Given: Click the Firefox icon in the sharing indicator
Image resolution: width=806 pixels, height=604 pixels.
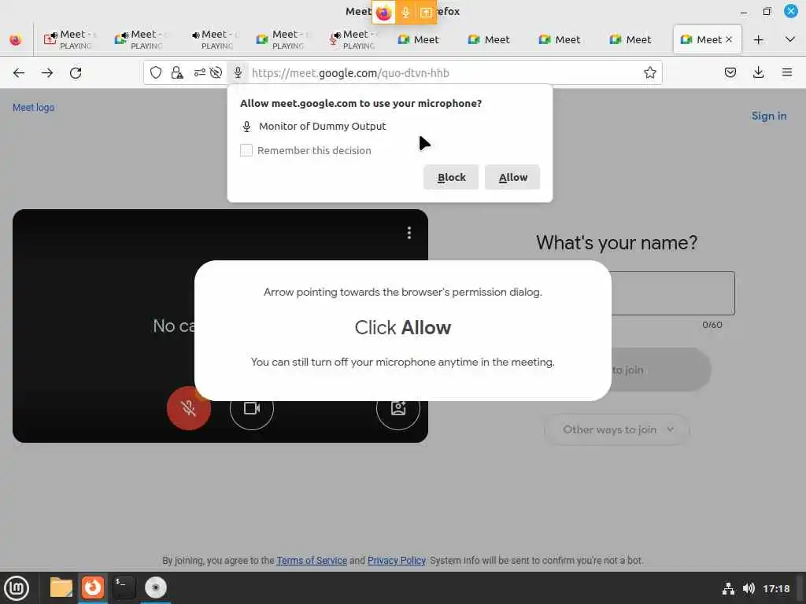Looking at the screenshot, I should (383, 13).
